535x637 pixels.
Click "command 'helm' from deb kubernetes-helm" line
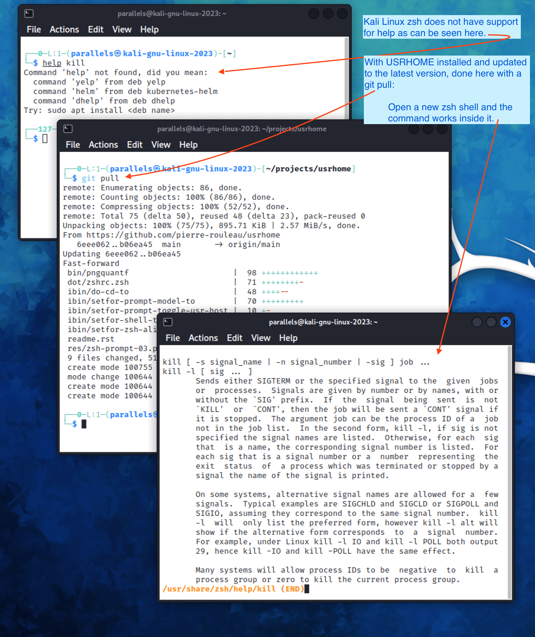125,92
